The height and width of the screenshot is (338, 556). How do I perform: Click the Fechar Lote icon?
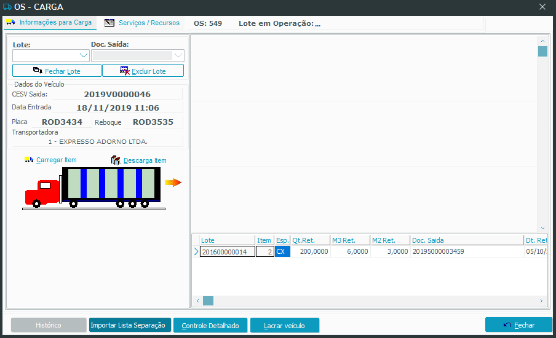coord(38,70)
